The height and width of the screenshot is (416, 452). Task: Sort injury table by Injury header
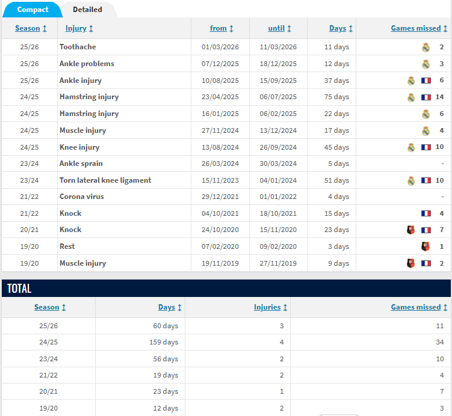(76, 28)
